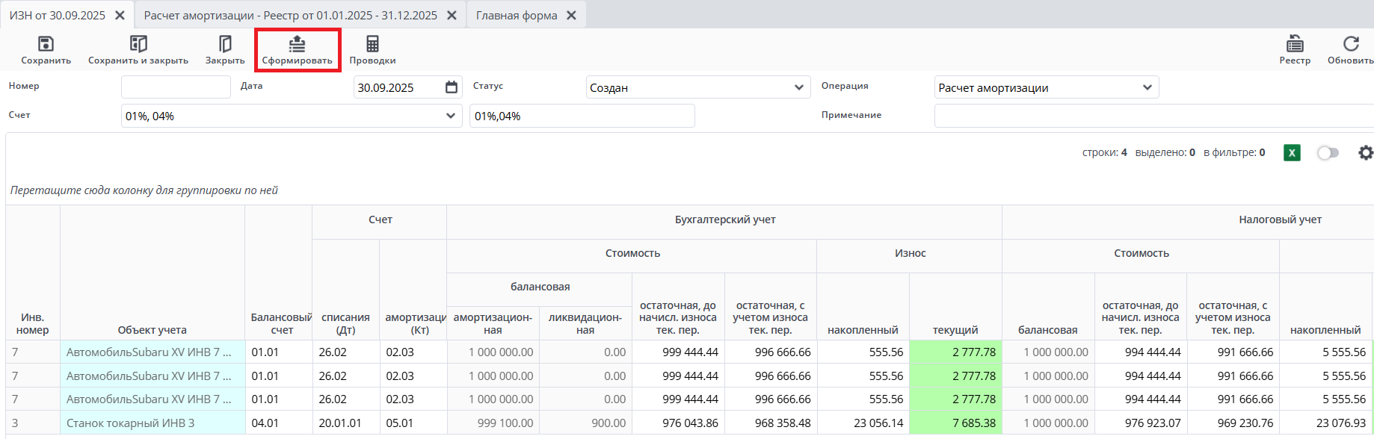The height and width of the screenshot is (439, 1374).
Task: Open Проводки calculator icon
Action: pyautogui.click(x=372, y=44)
